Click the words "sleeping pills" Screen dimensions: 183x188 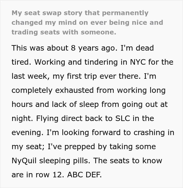click(65, 161)
